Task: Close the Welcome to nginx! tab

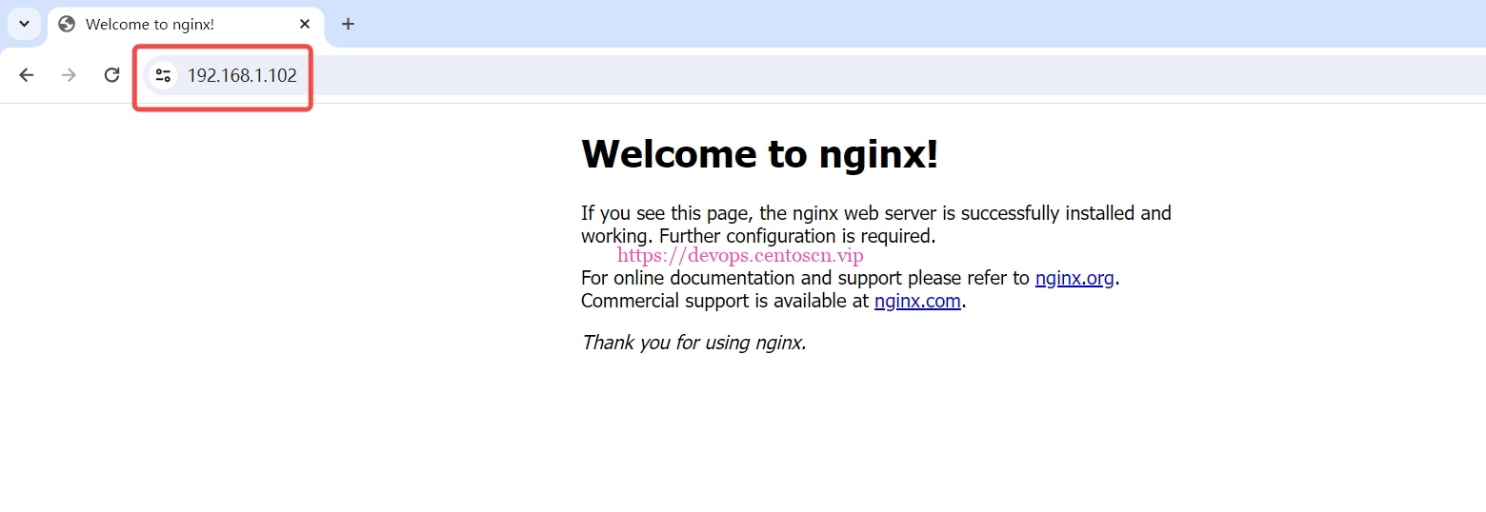Action: (305, 24)
